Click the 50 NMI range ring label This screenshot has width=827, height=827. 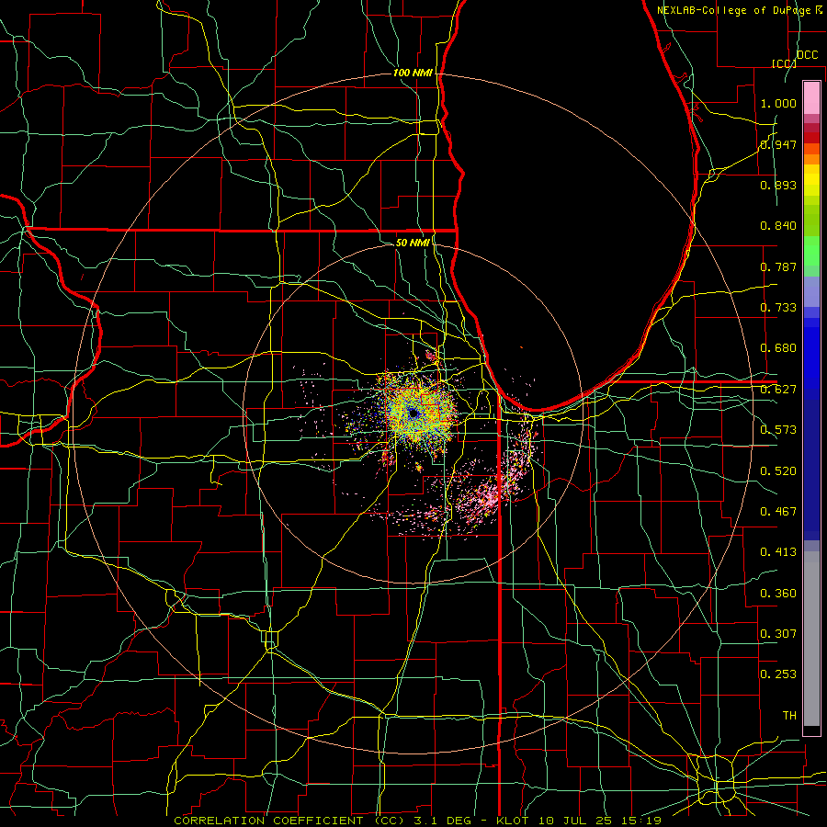click(x=413, y=243)
